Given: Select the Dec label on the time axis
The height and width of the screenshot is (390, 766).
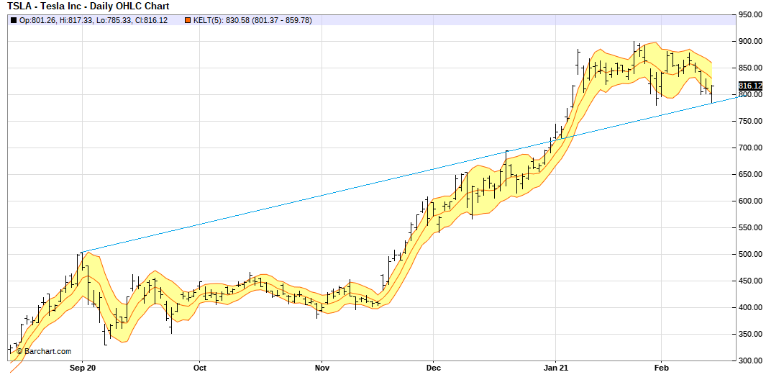Looking at the screenshot, I should (x=433, y=368).
